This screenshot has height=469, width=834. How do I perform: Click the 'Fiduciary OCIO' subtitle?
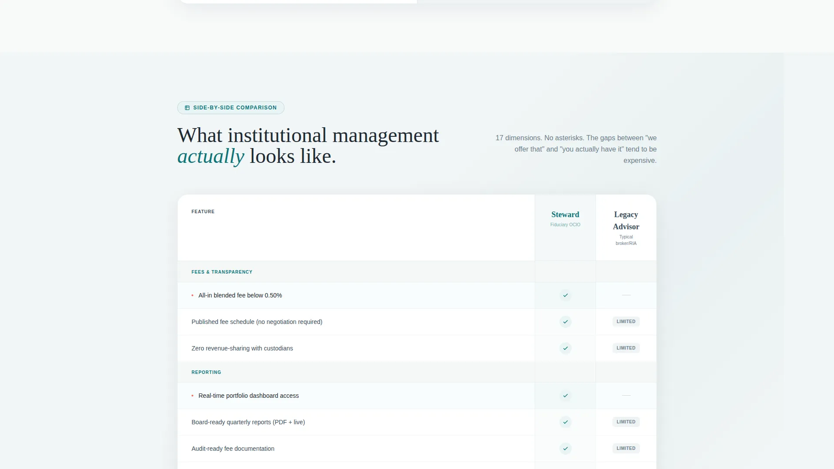(565, 225)
